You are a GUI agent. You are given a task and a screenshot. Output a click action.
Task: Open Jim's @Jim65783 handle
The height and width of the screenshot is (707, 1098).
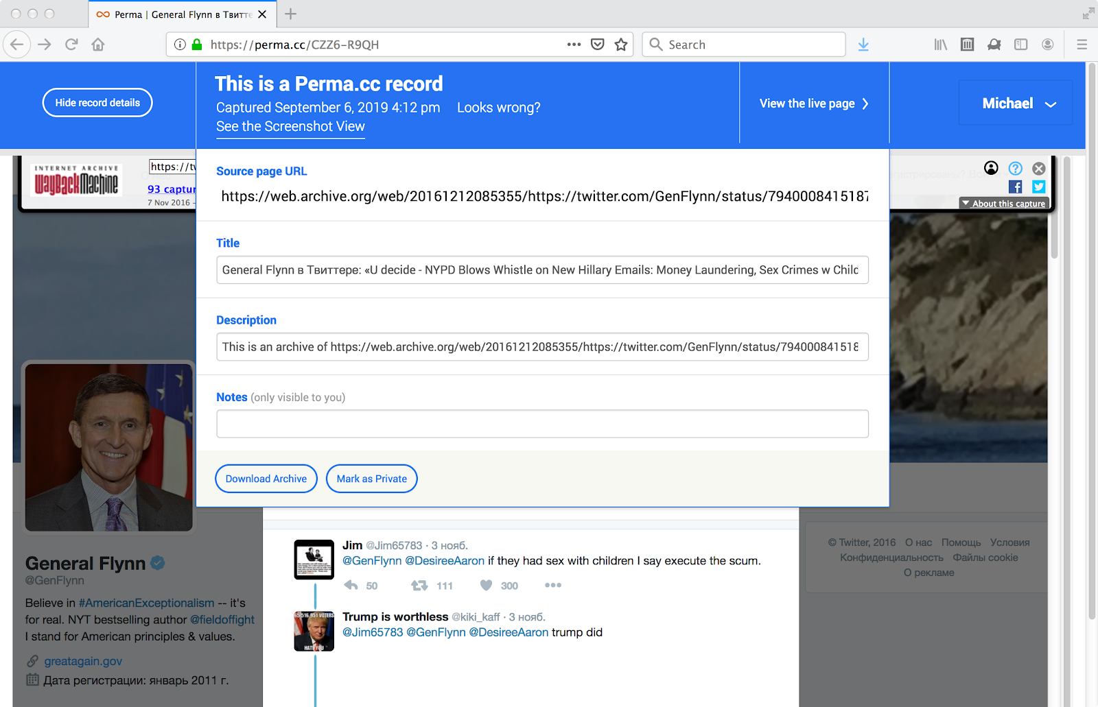point(394,546)
